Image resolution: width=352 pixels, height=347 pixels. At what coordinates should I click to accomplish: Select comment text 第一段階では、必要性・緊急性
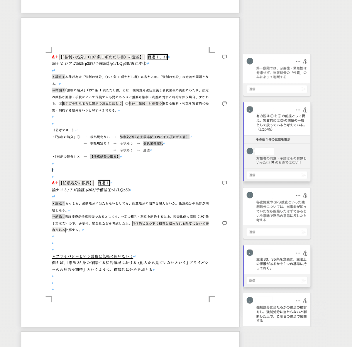[x=281, y=73]
